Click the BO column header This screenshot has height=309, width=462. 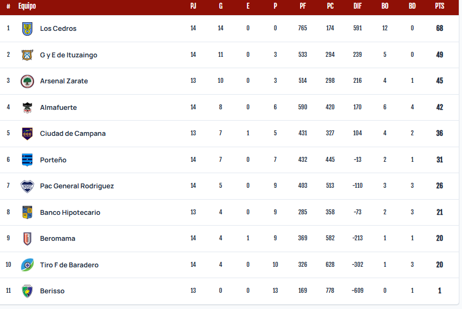pyautogui.click(x=385, y=6)
